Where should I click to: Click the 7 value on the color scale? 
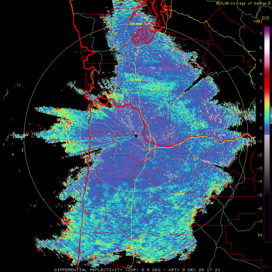coord(261,34)
